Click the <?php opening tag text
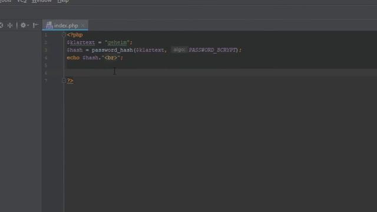The image size is (377, 212). (75, 35)
